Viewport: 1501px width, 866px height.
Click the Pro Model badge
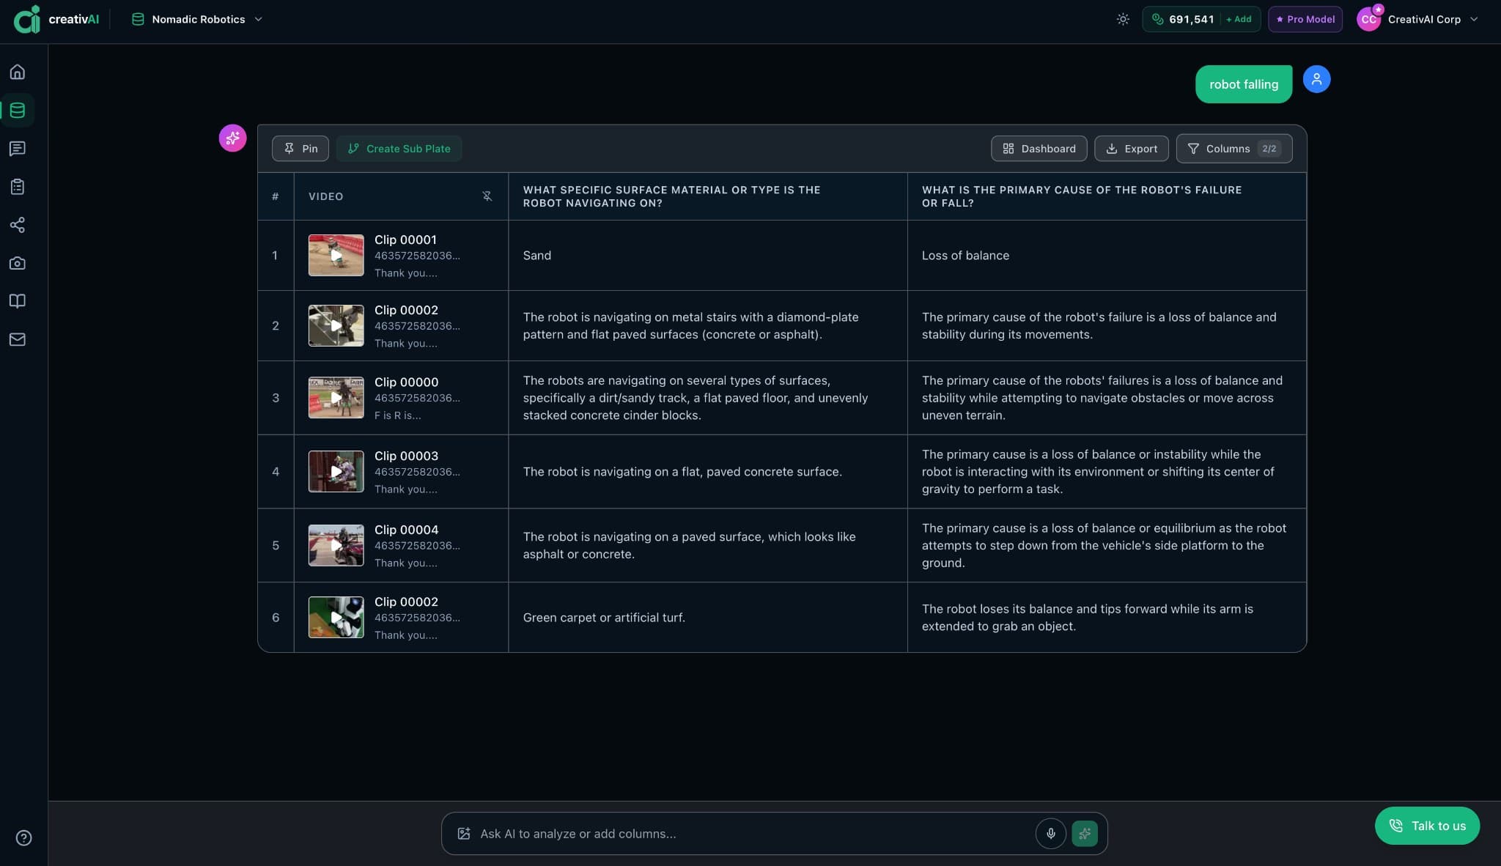[x=1305, y=20]
